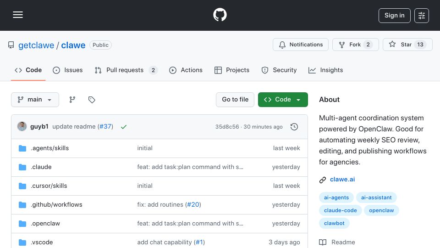Expand the main branch dropdown
This screenshot has height=248, width=440.
[x=35, y=100]
